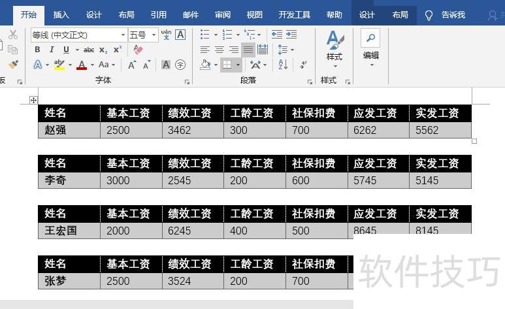Viewport: 505px width, 309px height.
Task: Click the table move handle
Action: (x=33, y=100)
